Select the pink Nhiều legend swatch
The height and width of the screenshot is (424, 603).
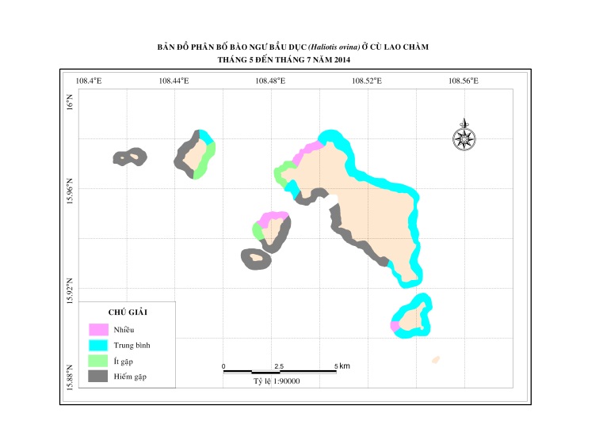tap(98, 330)
